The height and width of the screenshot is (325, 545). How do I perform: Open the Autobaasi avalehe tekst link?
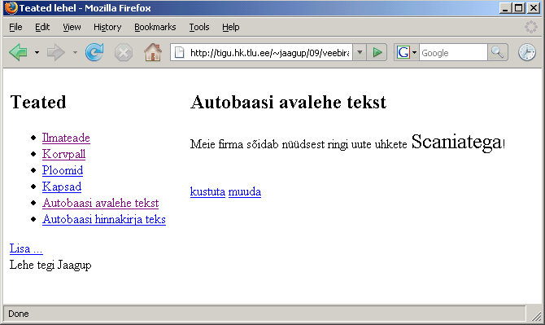[100, 203]
